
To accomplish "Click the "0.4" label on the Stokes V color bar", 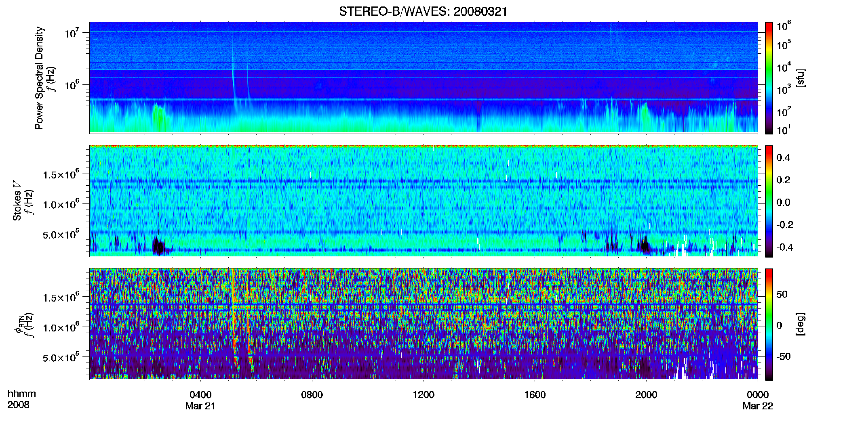I will [783, 158].
